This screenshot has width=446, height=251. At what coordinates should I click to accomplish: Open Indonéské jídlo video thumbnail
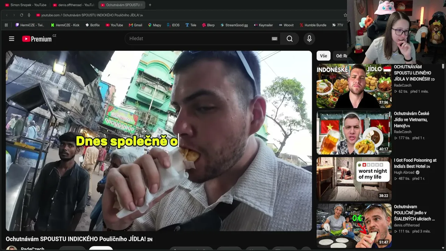tap(354, 86)
